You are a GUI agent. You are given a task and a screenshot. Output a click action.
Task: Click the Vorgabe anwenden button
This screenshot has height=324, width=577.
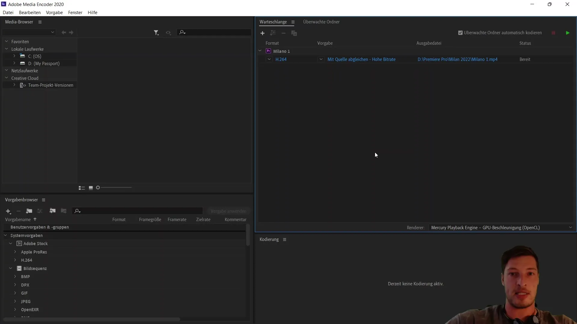click(228, 211)
